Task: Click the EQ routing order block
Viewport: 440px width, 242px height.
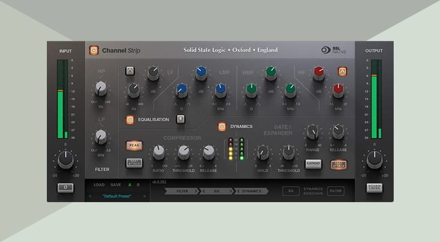Action: [x=217, y=191]
